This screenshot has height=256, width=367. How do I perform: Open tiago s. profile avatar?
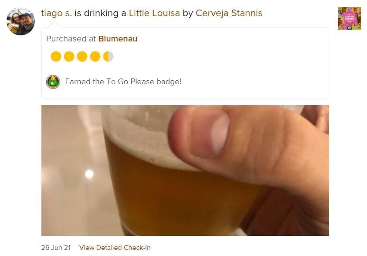click(x=20, y=21)
